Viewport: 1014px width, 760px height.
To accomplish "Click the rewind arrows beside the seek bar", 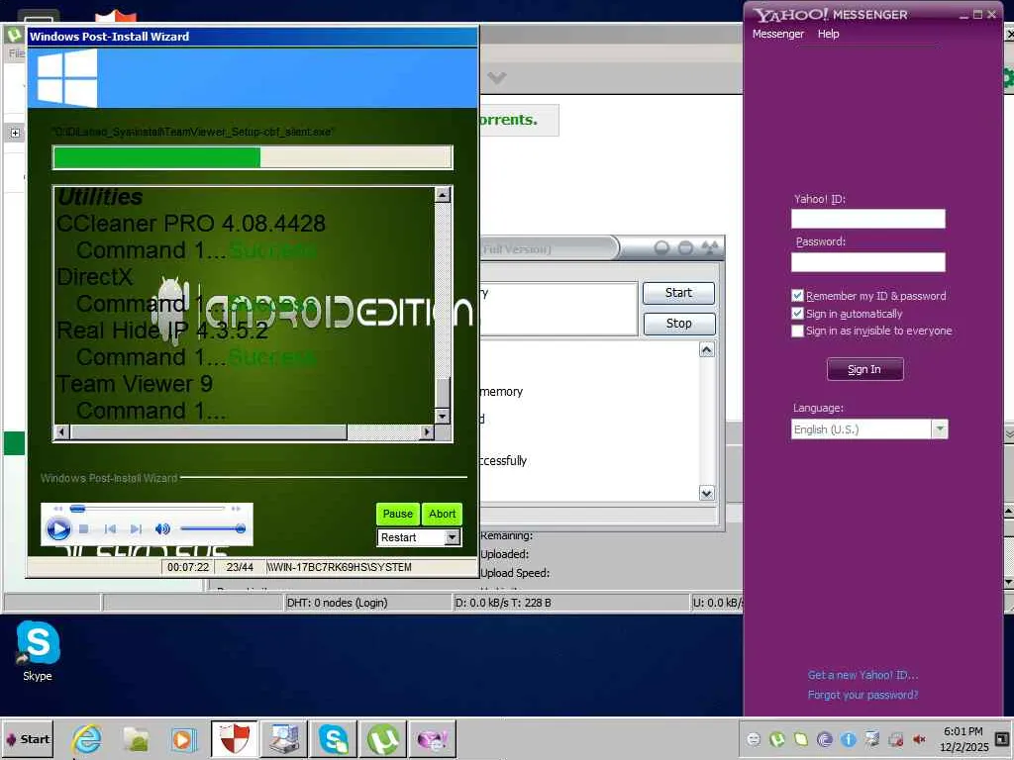I will (58, 509).
